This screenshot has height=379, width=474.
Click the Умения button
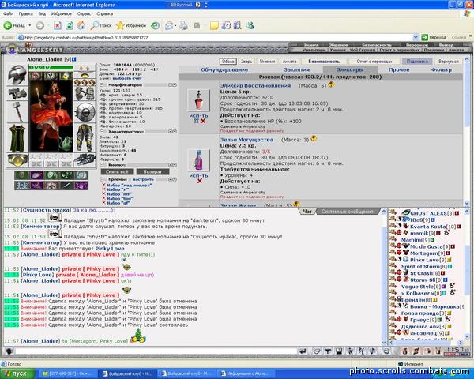tap(267, 62)
